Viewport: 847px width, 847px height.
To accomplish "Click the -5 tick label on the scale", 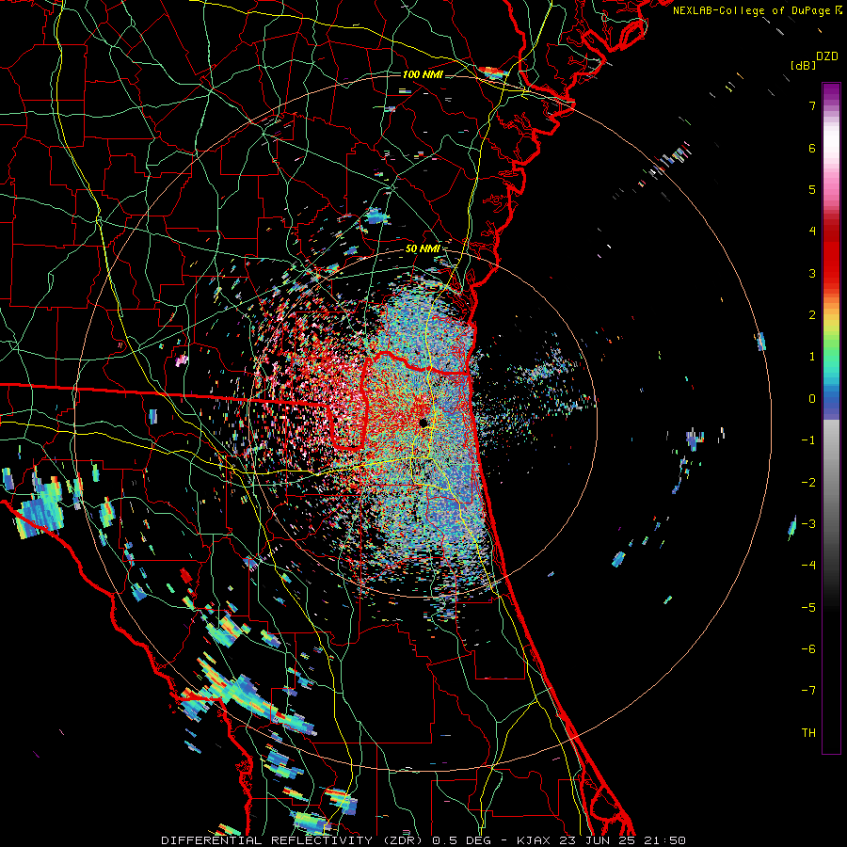I will click(x=808, y=608).
